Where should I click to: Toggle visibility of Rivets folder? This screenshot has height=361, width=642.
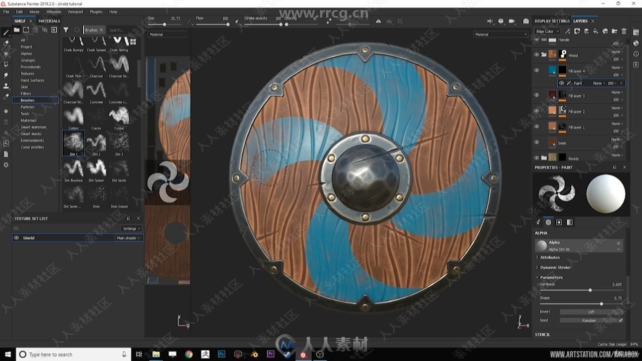pos(536,158)
